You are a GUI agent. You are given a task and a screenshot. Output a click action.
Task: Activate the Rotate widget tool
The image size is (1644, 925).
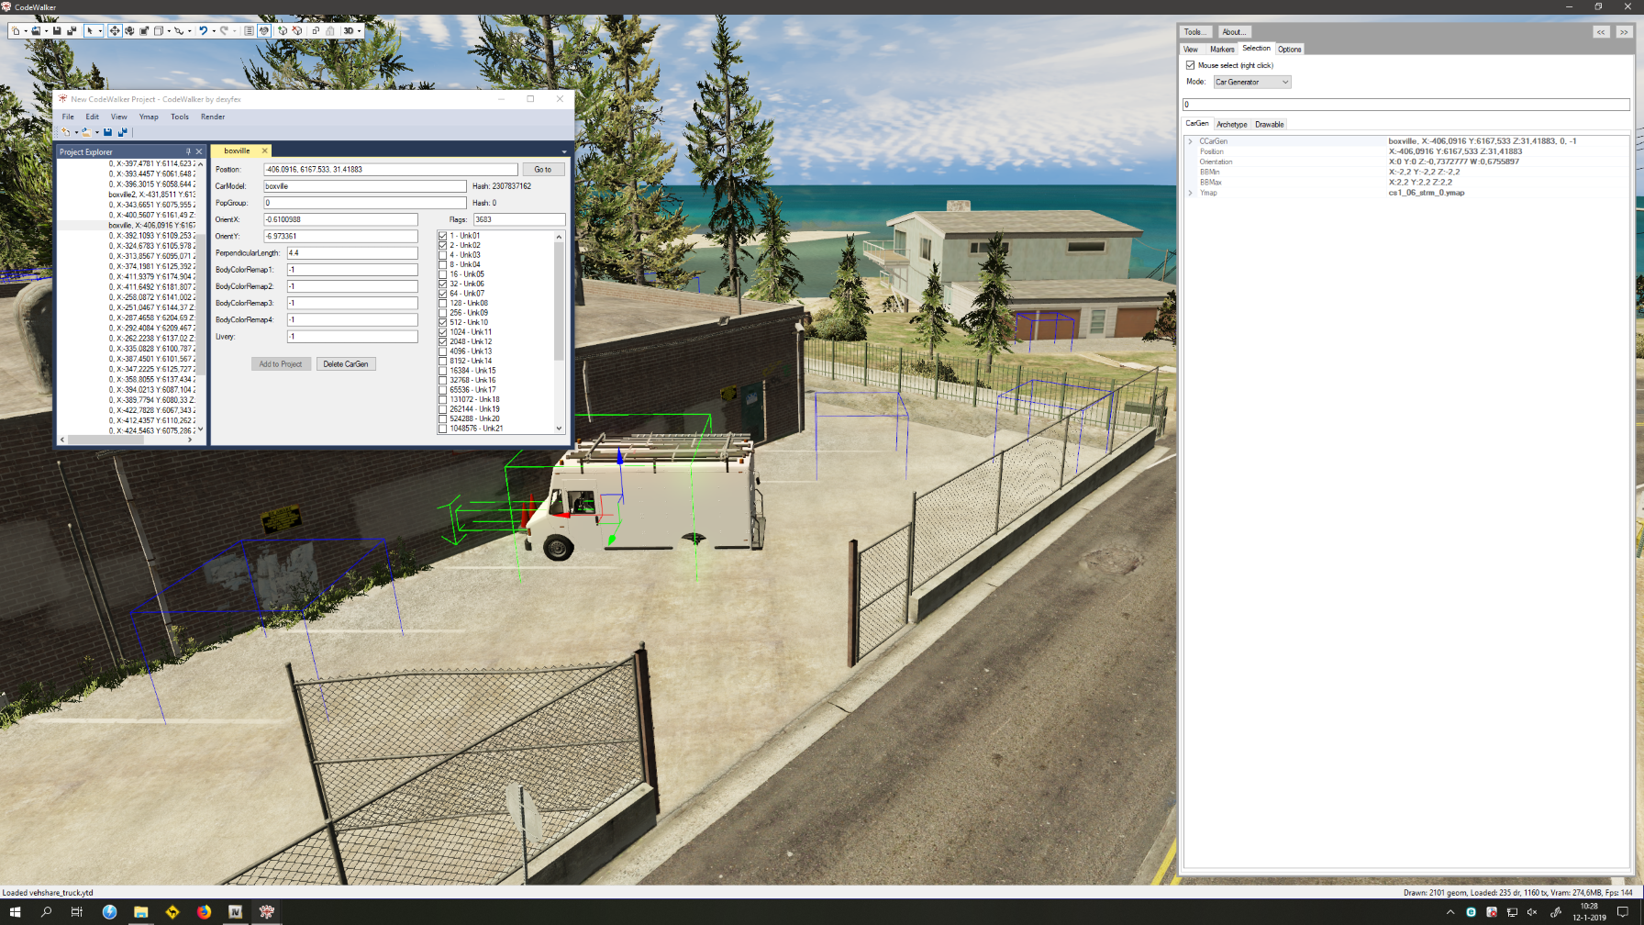click(129, 31)
